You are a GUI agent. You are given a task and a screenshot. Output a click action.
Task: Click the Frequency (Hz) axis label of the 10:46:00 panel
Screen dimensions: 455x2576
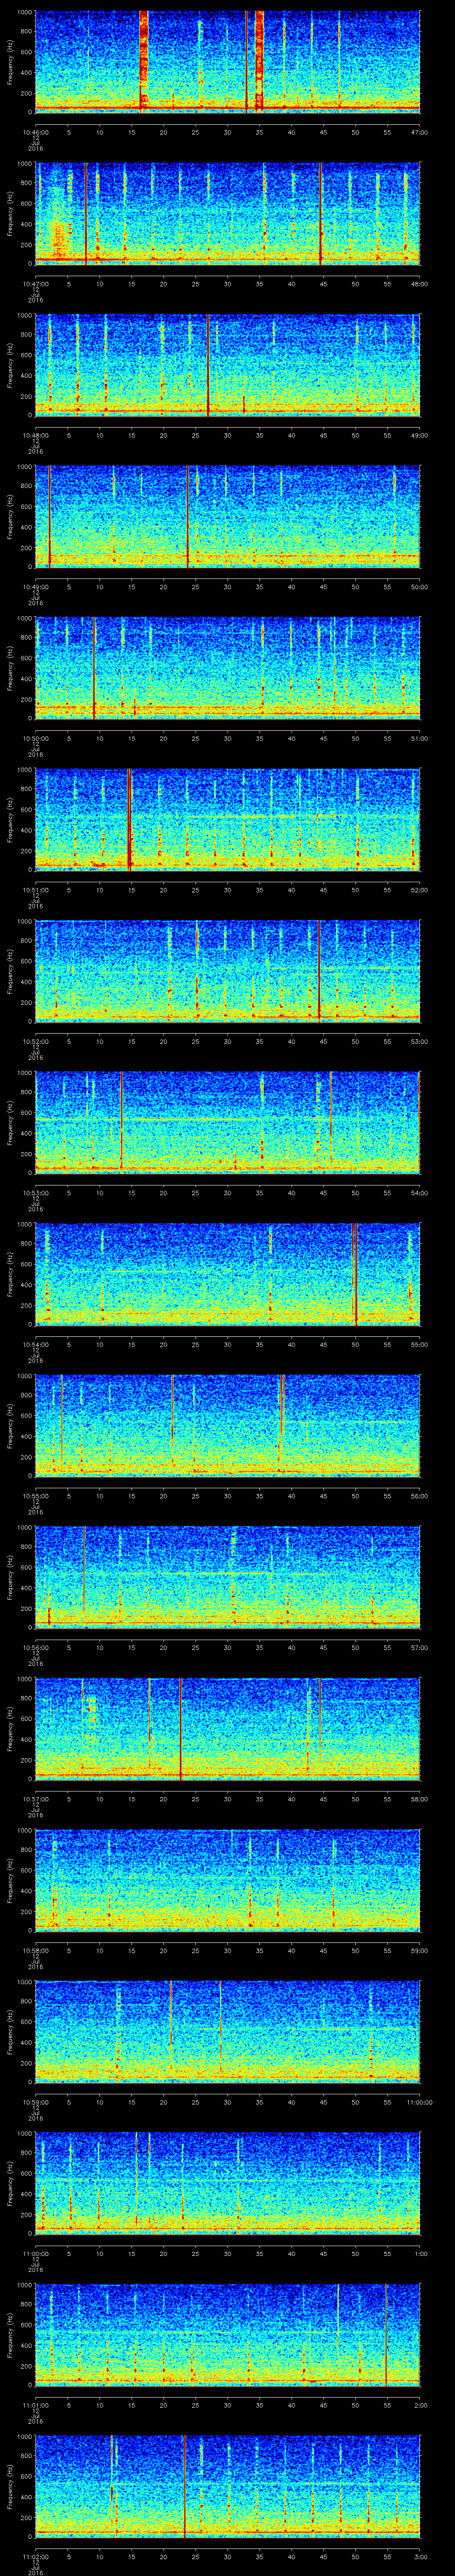10,62
